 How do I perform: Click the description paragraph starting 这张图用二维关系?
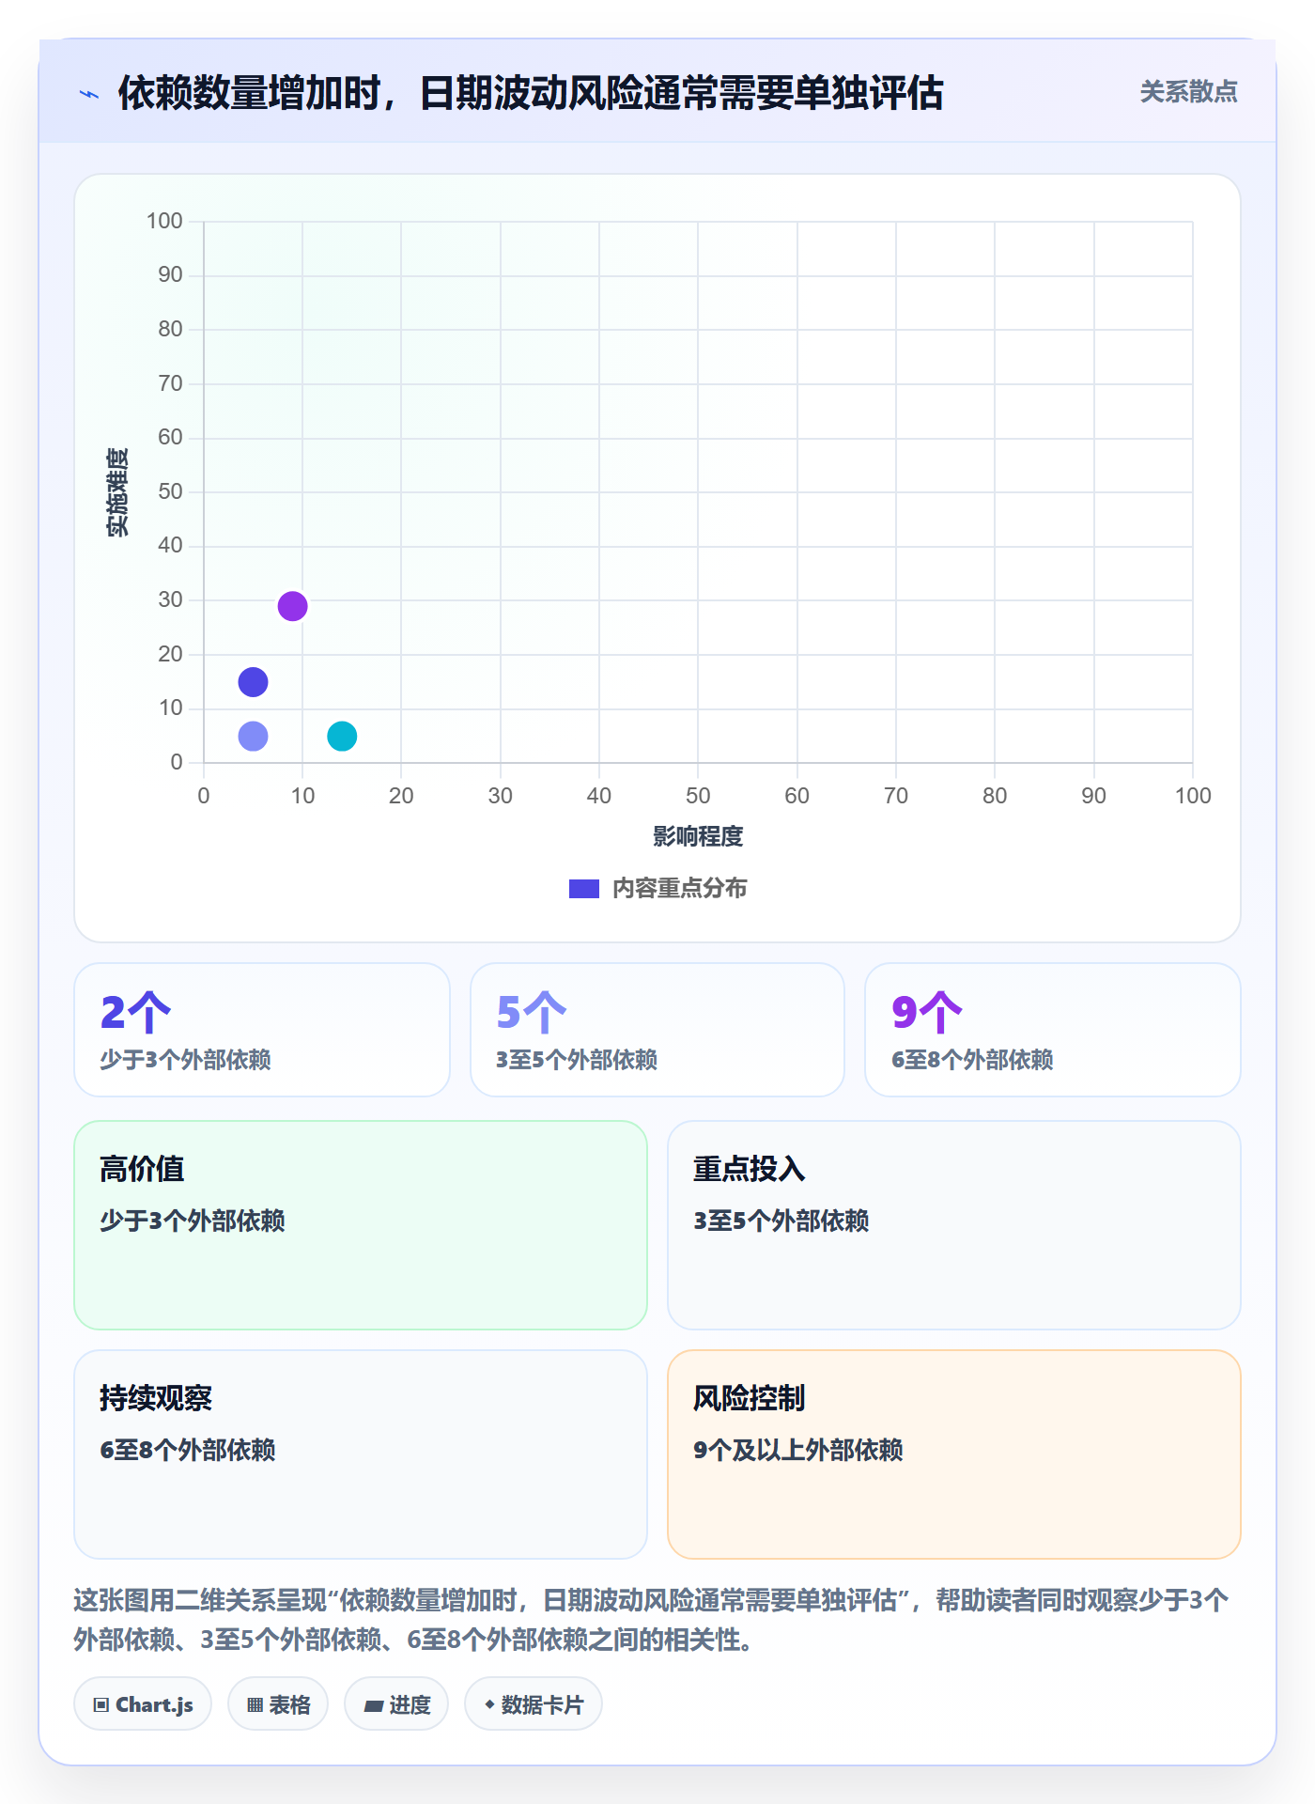651,1620
